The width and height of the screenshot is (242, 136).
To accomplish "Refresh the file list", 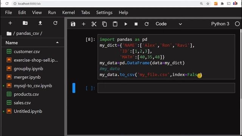I will [x=55, y=23].
